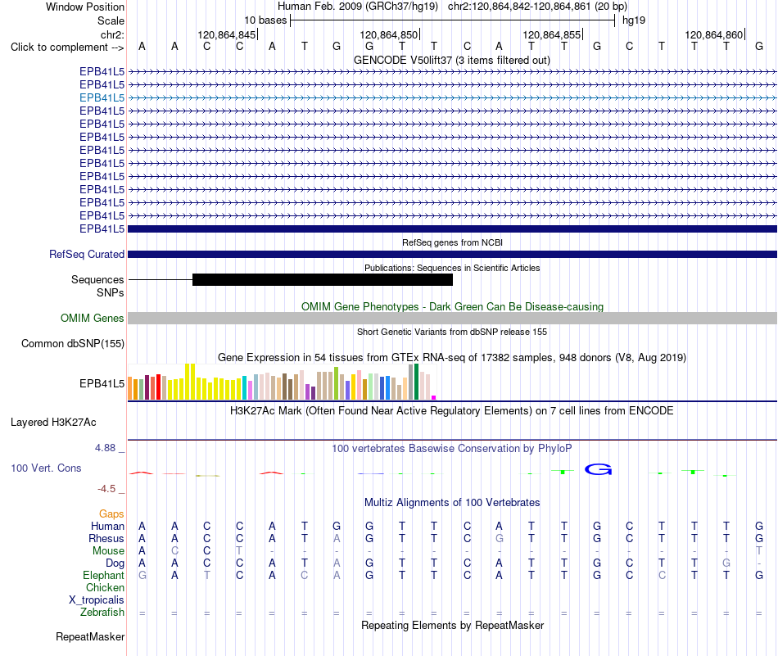The image size is (778, 656).
Task: Click the 'Zebrafish' alignment row label
Action: [x=102, y=612]
